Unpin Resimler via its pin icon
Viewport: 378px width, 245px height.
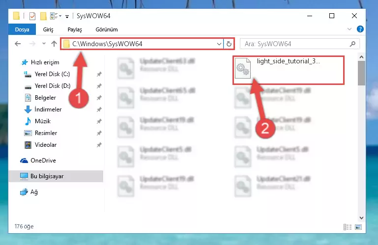click(99, 133)
